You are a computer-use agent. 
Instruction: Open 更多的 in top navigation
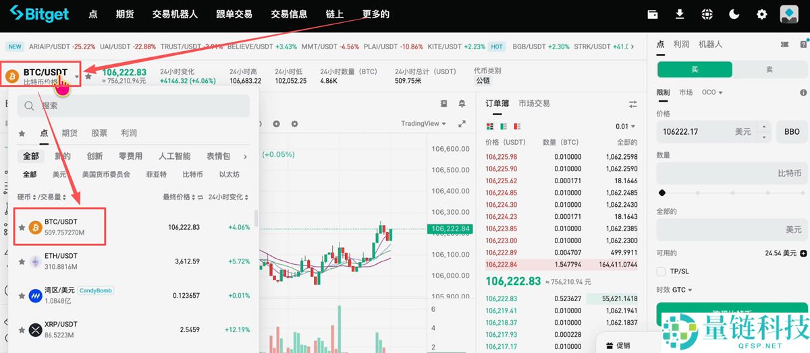[x=376, y=14]
